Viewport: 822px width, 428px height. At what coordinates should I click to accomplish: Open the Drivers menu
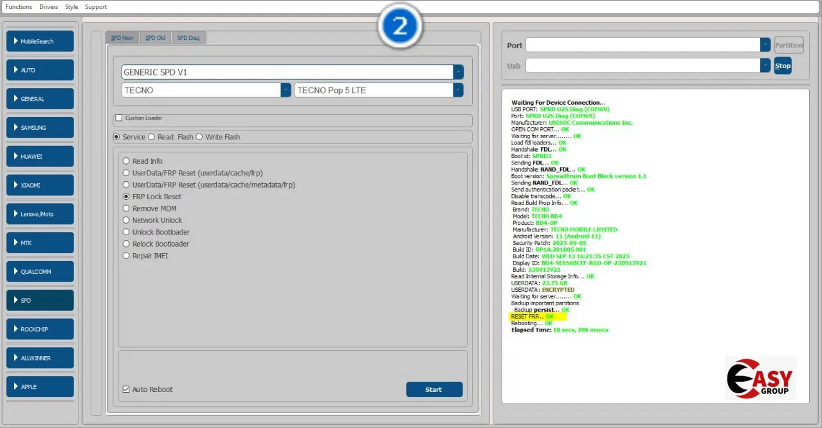48,7
